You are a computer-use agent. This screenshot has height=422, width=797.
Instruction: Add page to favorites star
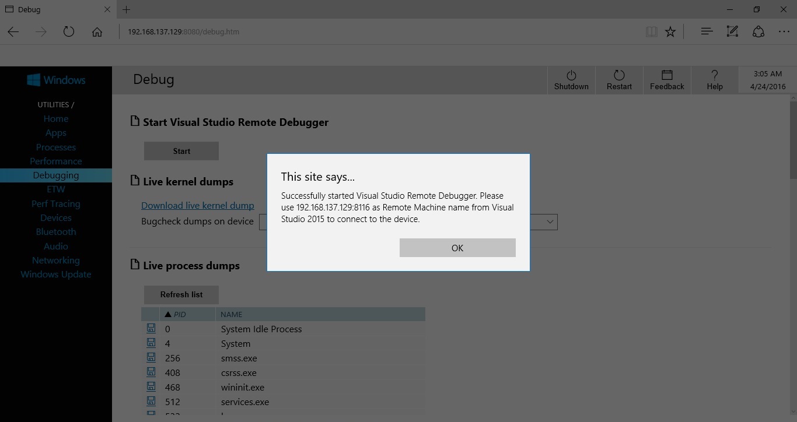pos(670,32)
